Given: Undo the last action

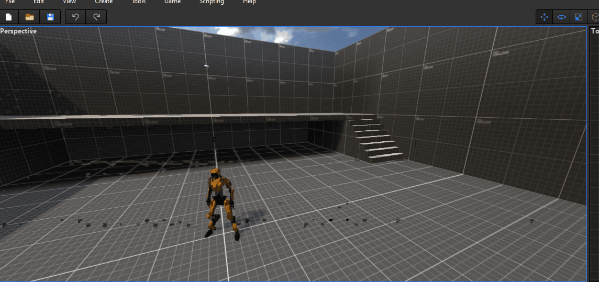Looking at the screenshot, I should click(75, 17).
